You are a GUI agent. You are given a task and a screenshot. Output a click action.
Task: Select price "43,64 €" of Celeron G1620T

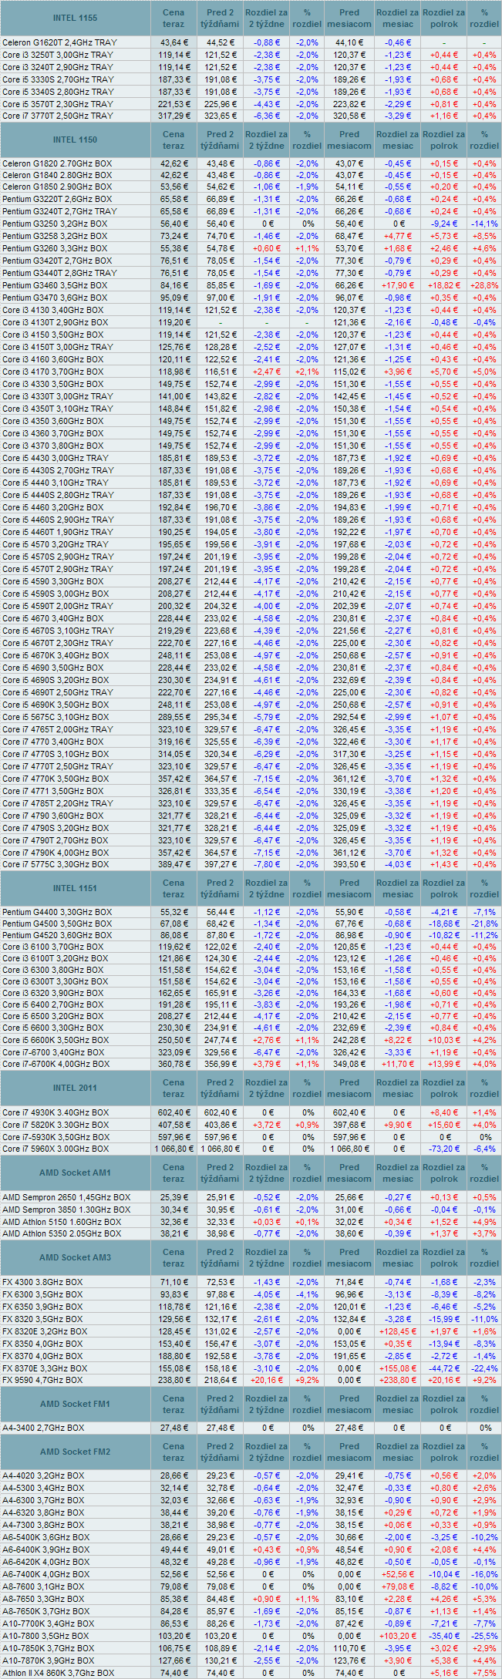[174, 42]
